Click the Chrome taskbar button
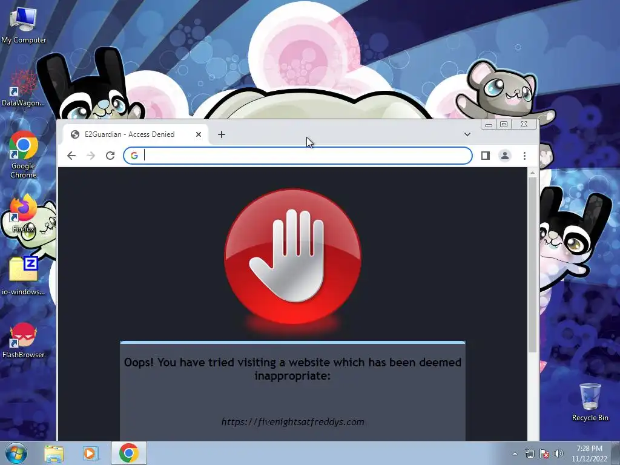This screenshot has height=465, width=620. (x=129, y=453)
